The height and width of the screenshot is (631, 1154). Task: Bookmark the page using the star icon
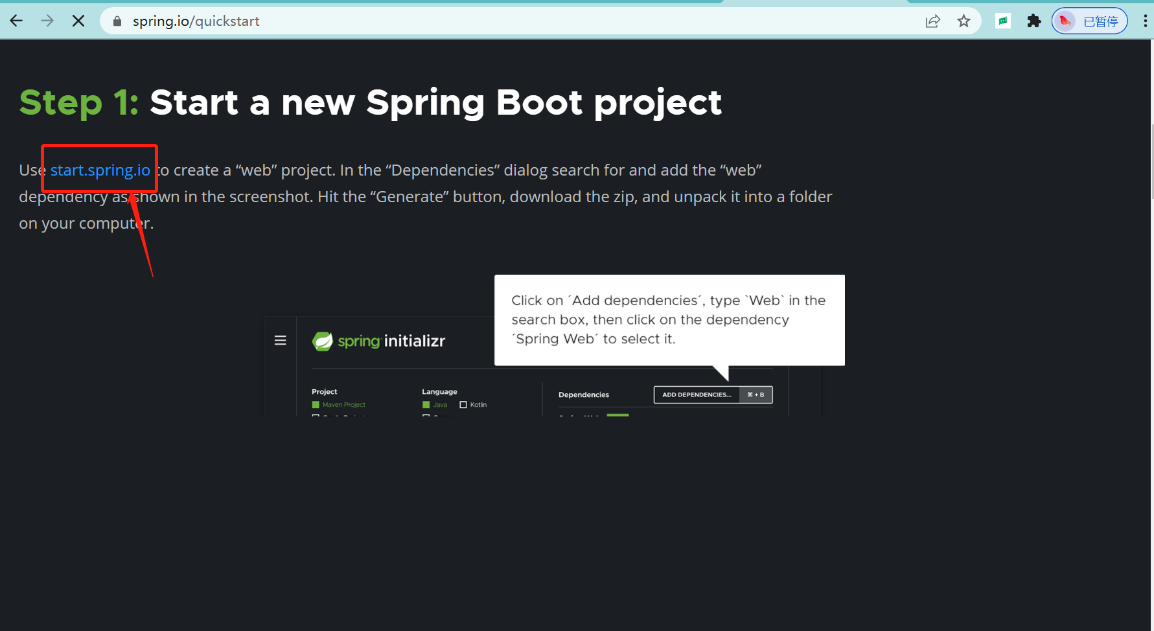(964, 21)
